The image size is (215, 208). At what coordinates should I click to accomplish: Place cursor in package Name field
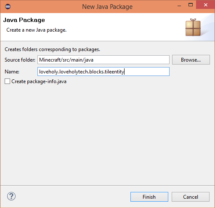click(104, 72)
